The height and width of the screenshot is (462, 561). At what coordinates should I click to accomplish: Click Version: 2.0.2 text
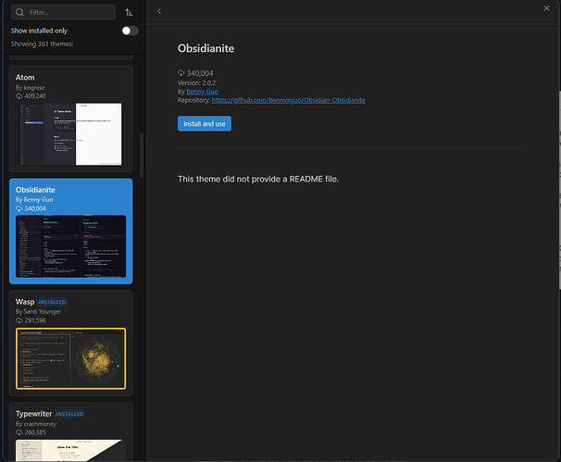[197, 82]
